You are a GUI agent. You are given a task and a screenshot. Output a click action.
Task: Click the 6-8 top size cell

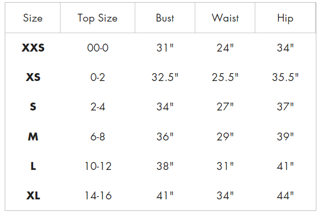[98, 136]
